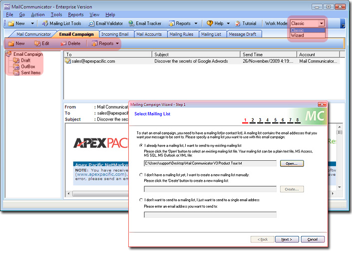Select 'I don't have a mailing list yet' option

point(141,175)
